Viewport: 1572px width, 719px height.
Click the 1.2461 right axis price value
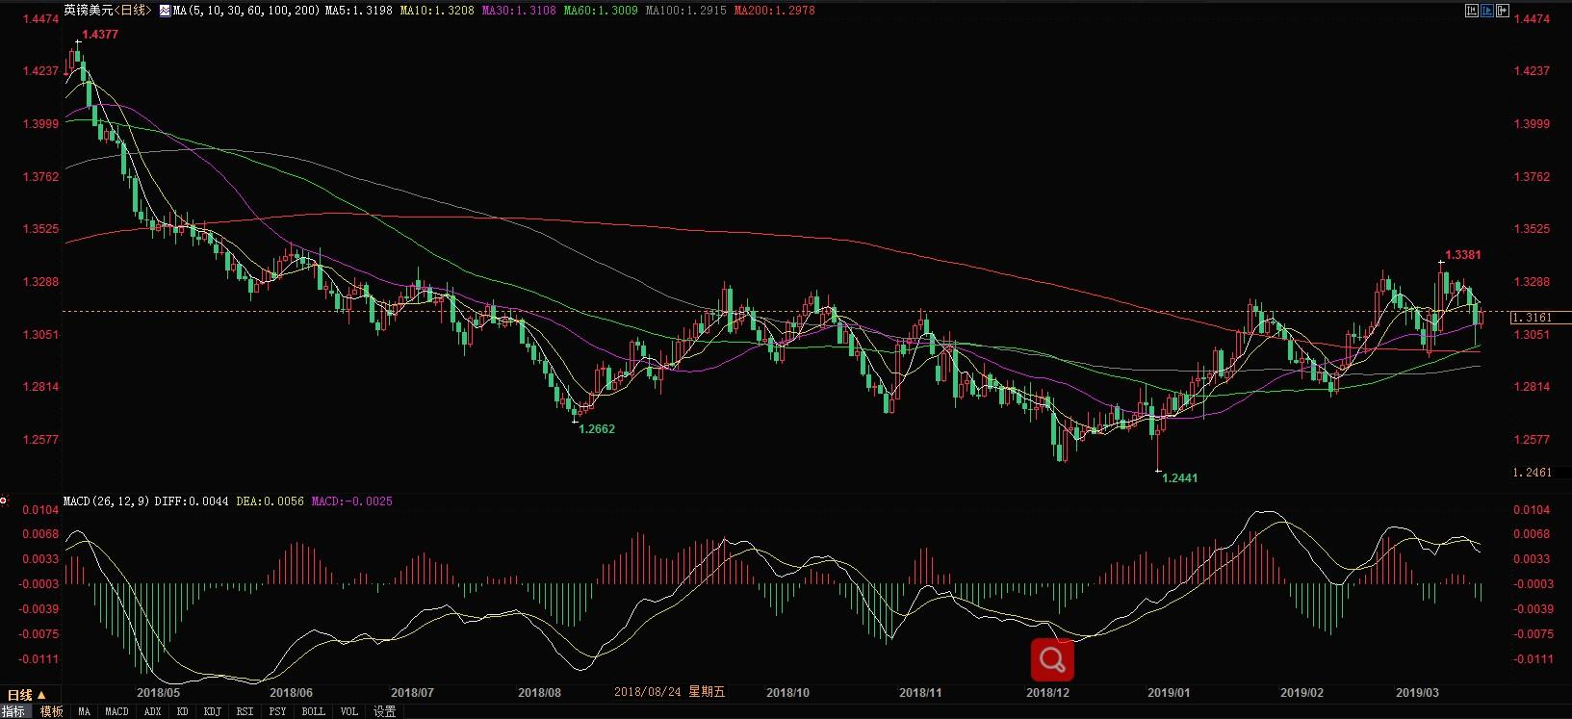pos(1533,473)
